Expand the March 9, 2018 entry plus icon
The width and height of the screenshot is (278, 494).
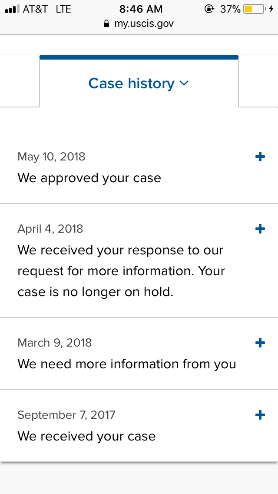[260, 343]
